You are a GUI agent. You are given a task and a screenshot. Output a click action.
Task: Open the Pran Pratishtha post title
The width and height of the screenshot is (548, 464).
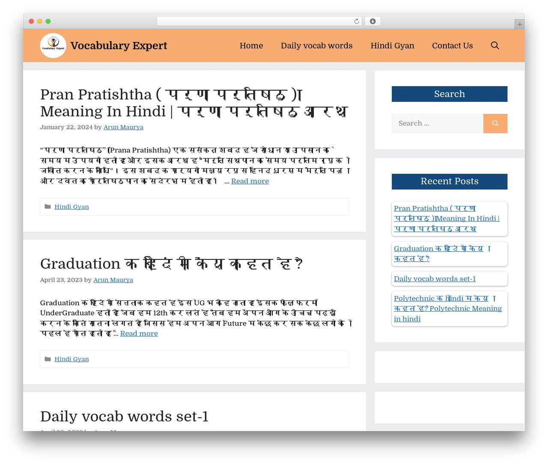tap(194, 103)
